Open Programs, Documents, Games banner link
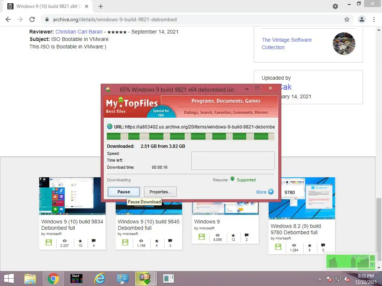Viewport: 382px width, 286px height. pos(226,101)
